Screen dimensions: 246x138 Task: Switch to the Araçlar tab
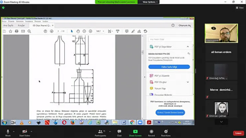pos(22,25)
